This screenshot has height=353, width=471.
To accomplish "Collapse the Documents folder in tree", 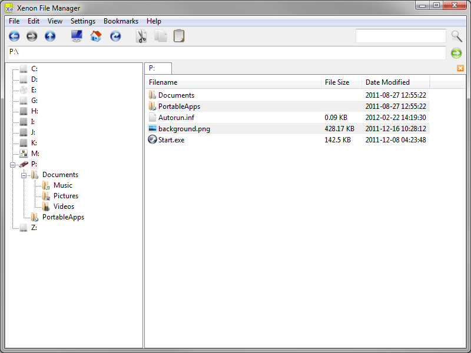I will (x=24, y=175).
